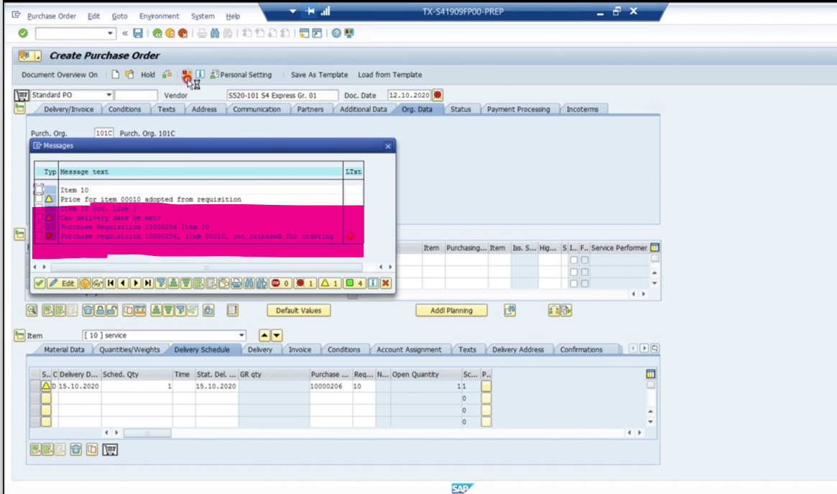The width and height of the screenshot is (837, 494).
Task: Click the Customize Local Layout monitor icon
Action: point(349,33)
